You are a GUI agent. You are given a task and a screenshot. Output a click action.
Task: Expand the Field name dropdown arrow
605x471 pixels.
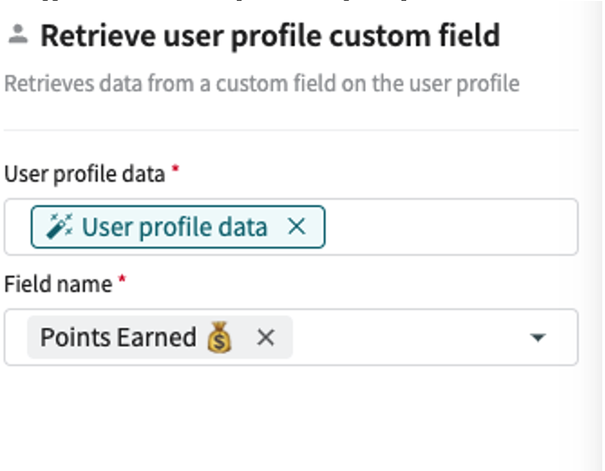point(538,338)
